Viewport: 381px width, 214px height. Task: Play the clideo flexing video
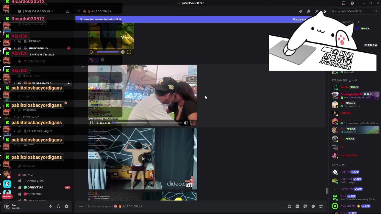[x=143, y=159]
